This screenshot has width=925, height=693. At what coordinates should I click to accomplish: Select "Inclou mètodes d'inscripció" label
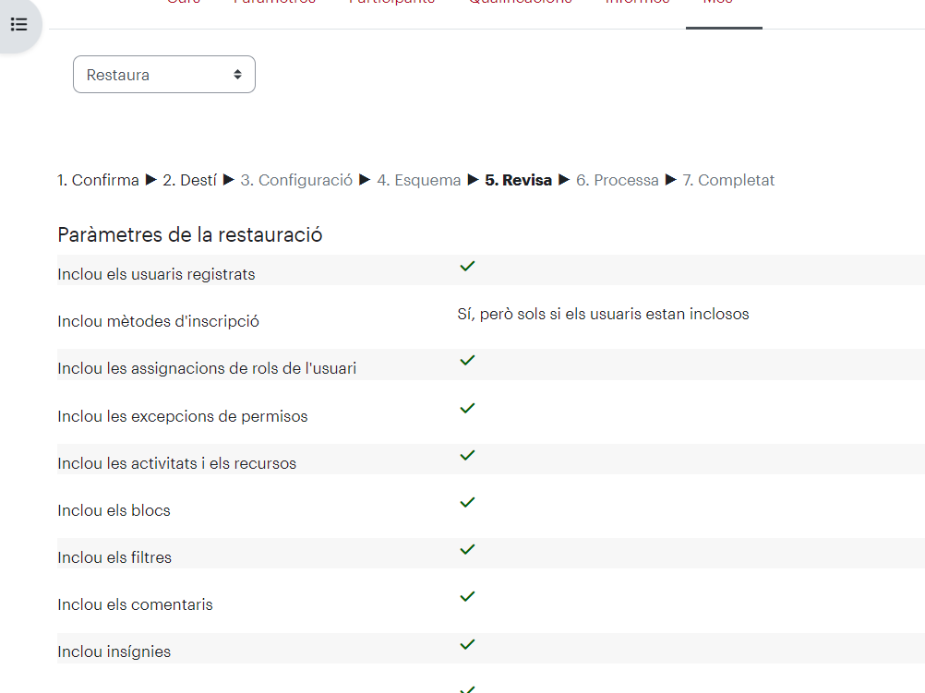coord(158,321)
